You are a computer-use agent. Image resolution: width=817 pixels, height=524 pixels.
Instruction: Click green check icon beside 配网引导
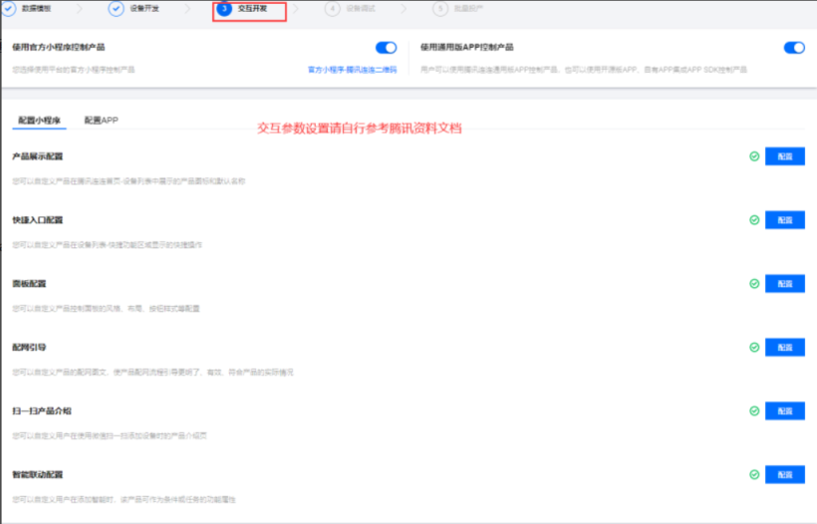754,347
